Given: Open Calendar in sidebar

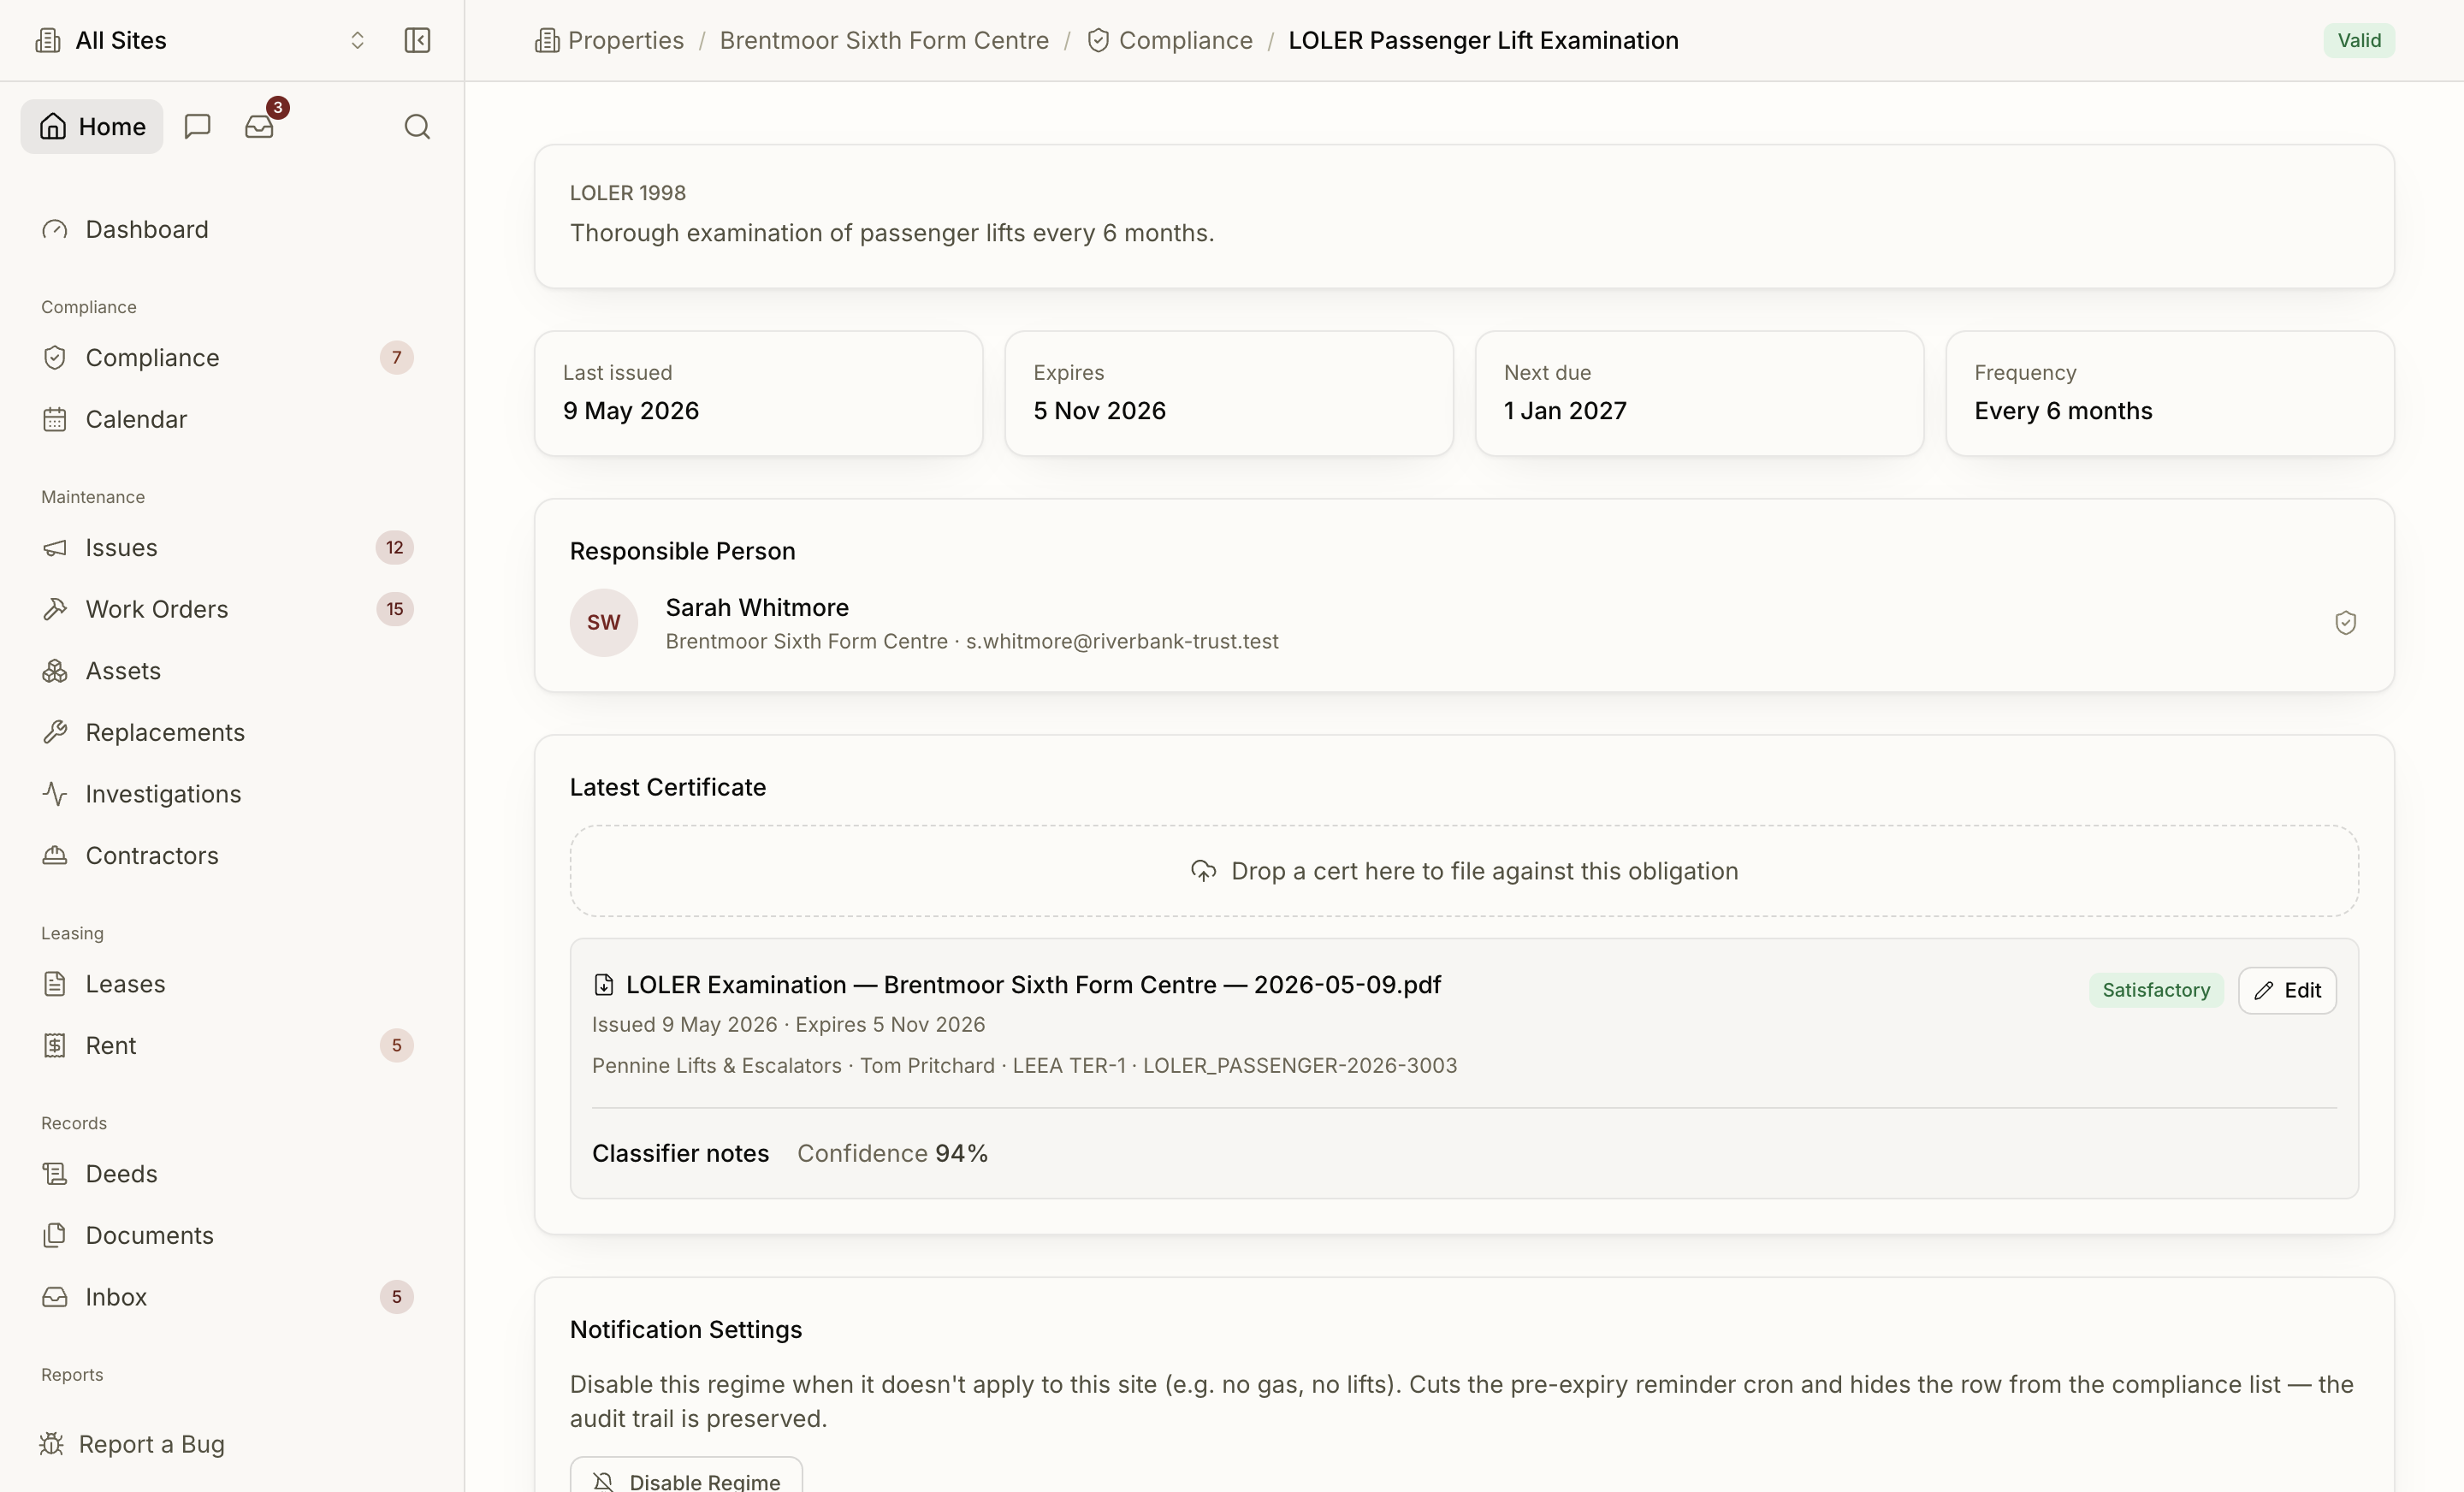Looking at the screenshot, I should [x=228, y=419].
